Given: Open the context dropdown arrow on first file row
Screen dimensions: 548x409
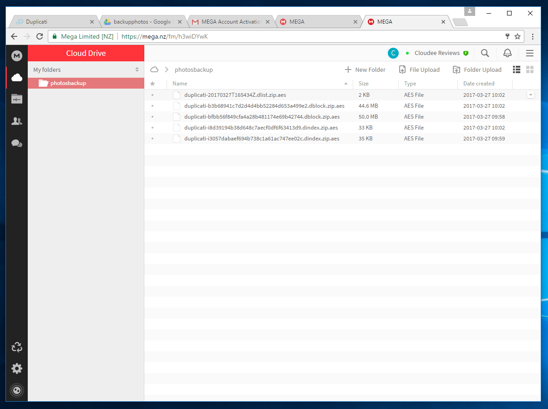Looking at the screenshot, I should (530, 95).
